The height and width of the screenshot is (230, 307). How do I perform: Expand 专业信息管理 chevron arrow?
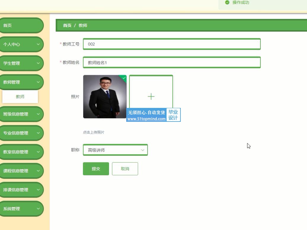[38, 133]
